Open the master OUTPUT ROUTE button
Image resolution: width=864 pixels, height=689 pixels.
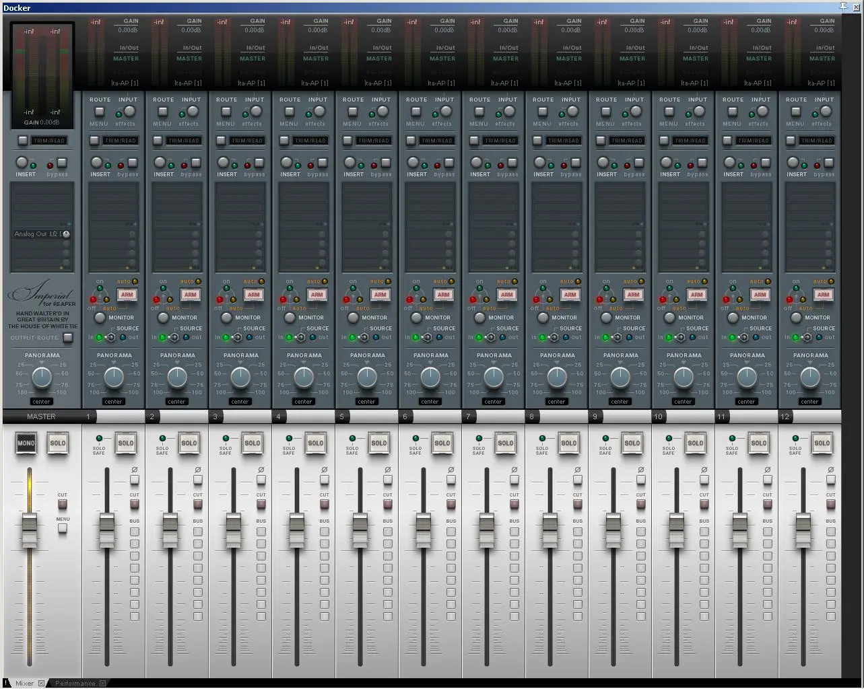point(68,338)
